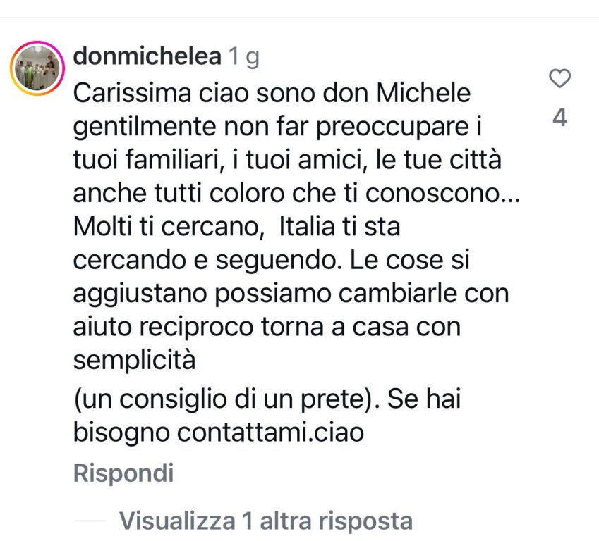599x541 pixels.
Task: Click the line starting aiuto reciproco
Action: (267, 328)
